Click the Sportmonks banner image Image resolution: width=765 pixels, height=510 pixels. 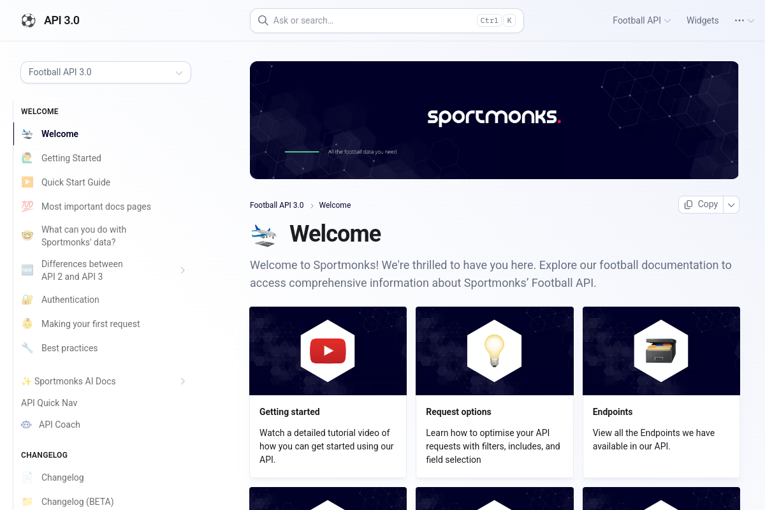pyautogui.click(x=494, y=120)
